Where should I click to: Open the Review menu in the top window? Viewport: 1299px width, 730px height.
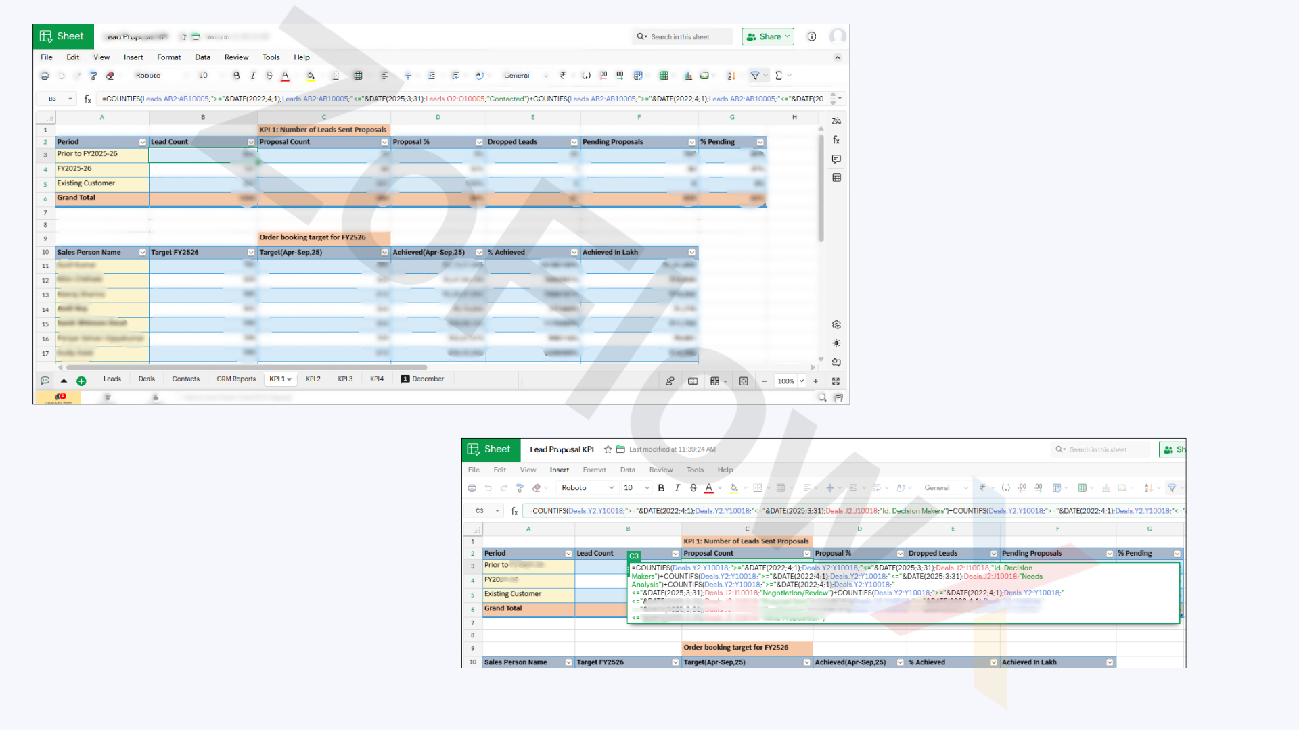point(237,57)
